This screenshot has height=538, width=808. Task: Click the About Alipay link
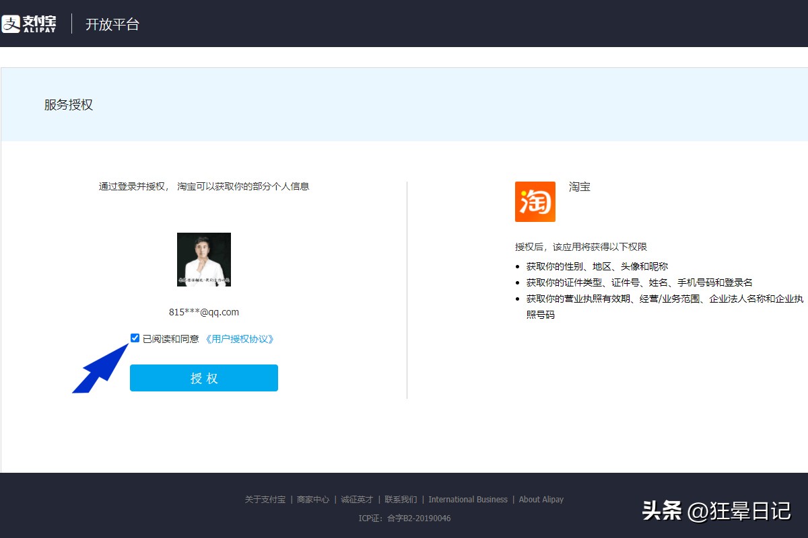(541, 500)
